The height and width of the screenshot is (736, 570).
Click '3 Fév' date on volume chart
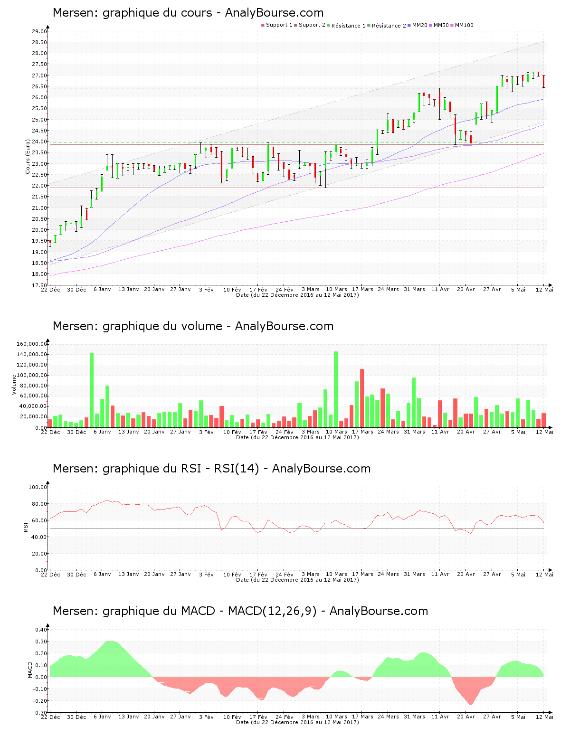[206, 432]
